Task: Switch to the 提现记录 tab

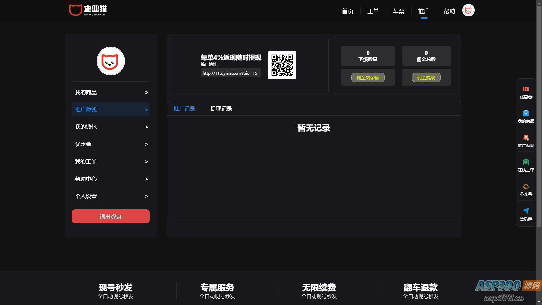Action: point(221,109)
